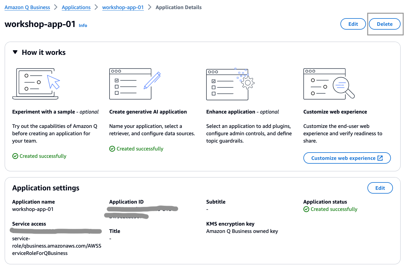This screenshot has height=269, width=405.
Task: Go to Applications breadcrumb
Action: pyautogui.click(x=76, y=7)
